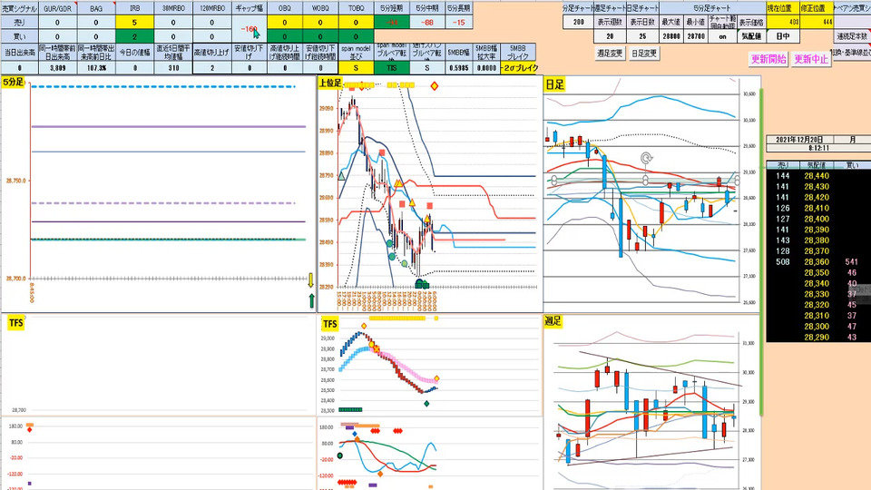Click the green triangle marker on 上位足 chart

click(341, 176)
